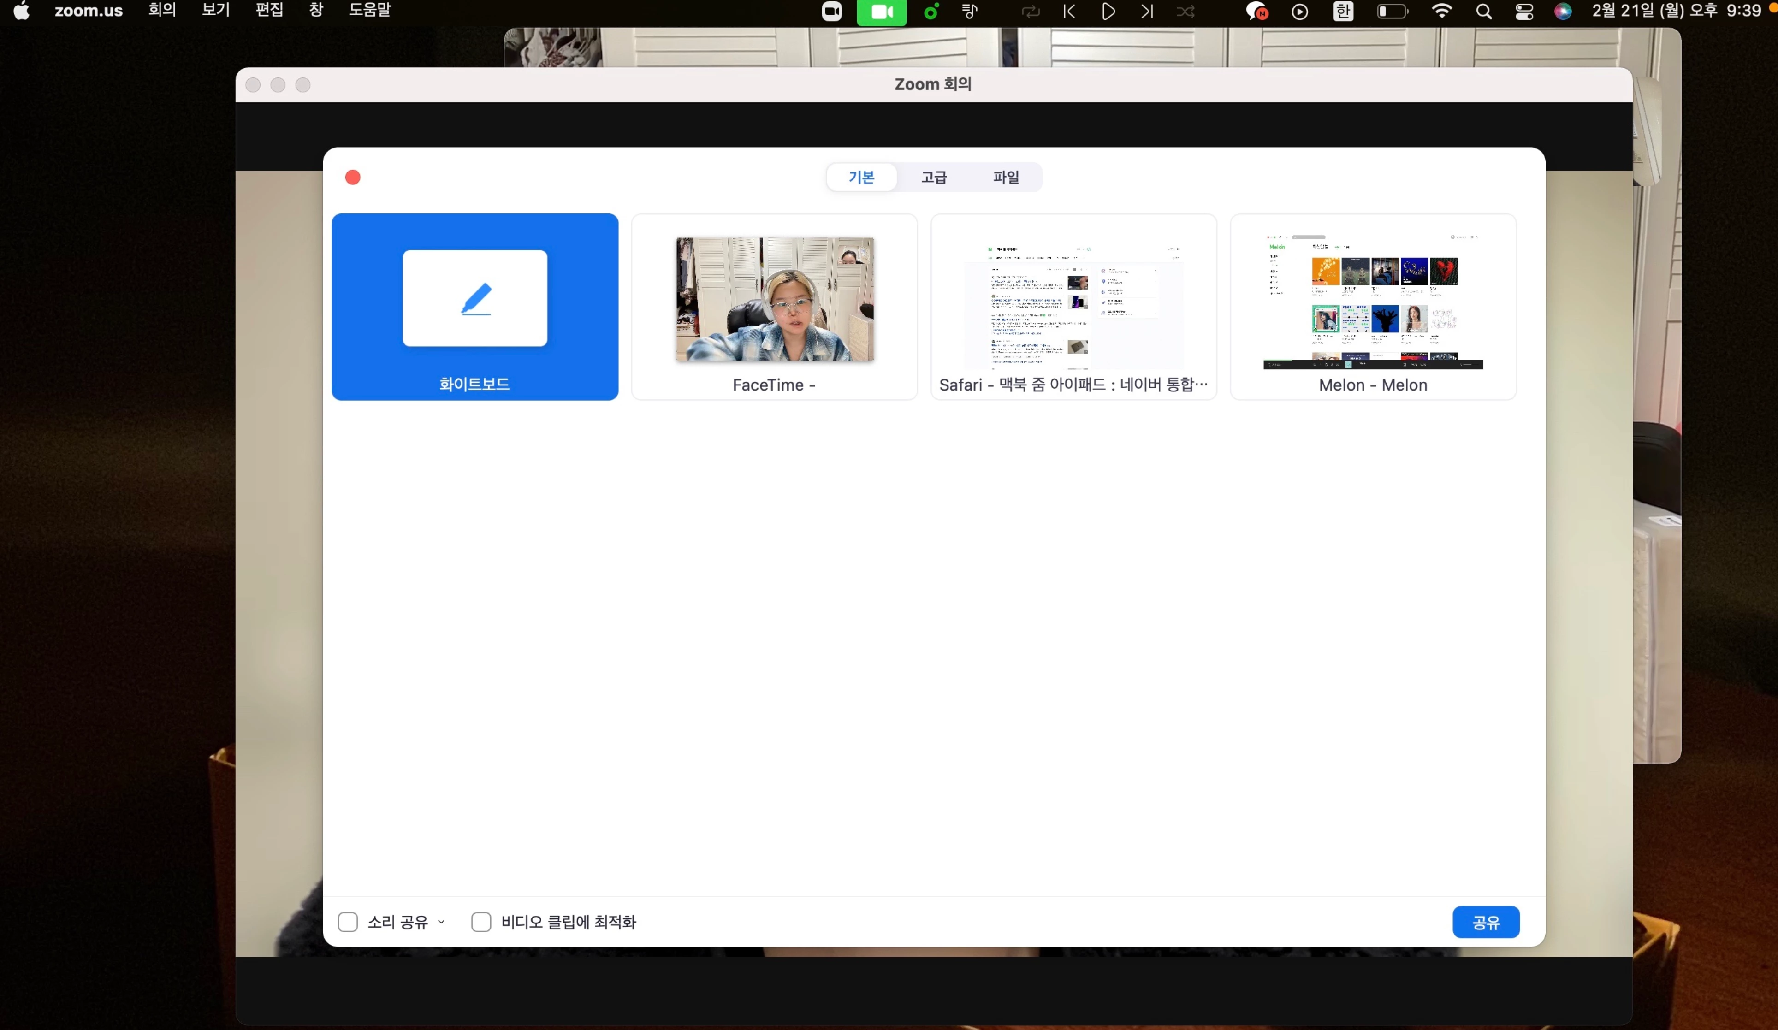This screenshot has height=1030, width=1778.
Task: Expand the 소리 공유 dropdown arrow
Action: (x=442, y=921)
